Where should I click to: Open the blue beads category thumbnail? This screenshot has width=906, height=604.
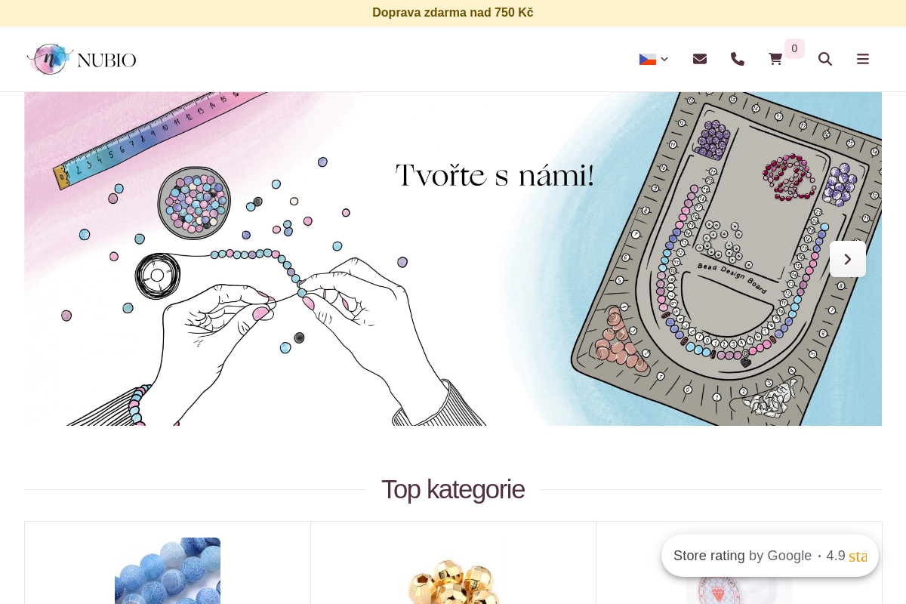pyautogui.click(x=168, y=571)
